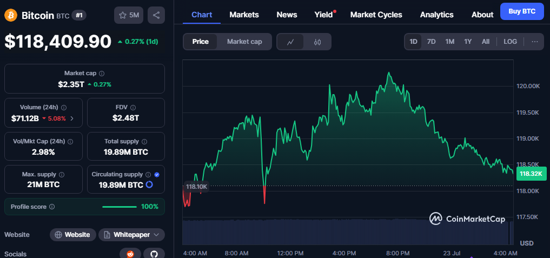Open the Chart tab

tap(202, 15)
